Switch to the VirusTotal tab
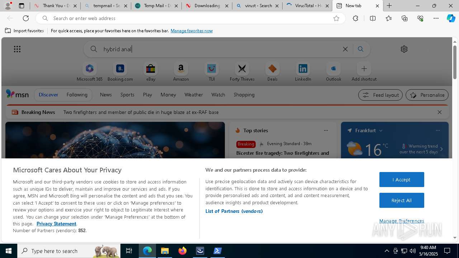The width and height of the screenshot is (459, 258). point(308,6)
